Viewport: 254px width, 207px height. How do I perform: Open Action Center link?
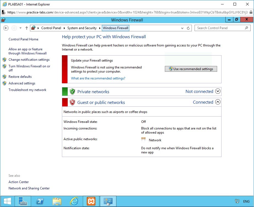tap(19, 182)
